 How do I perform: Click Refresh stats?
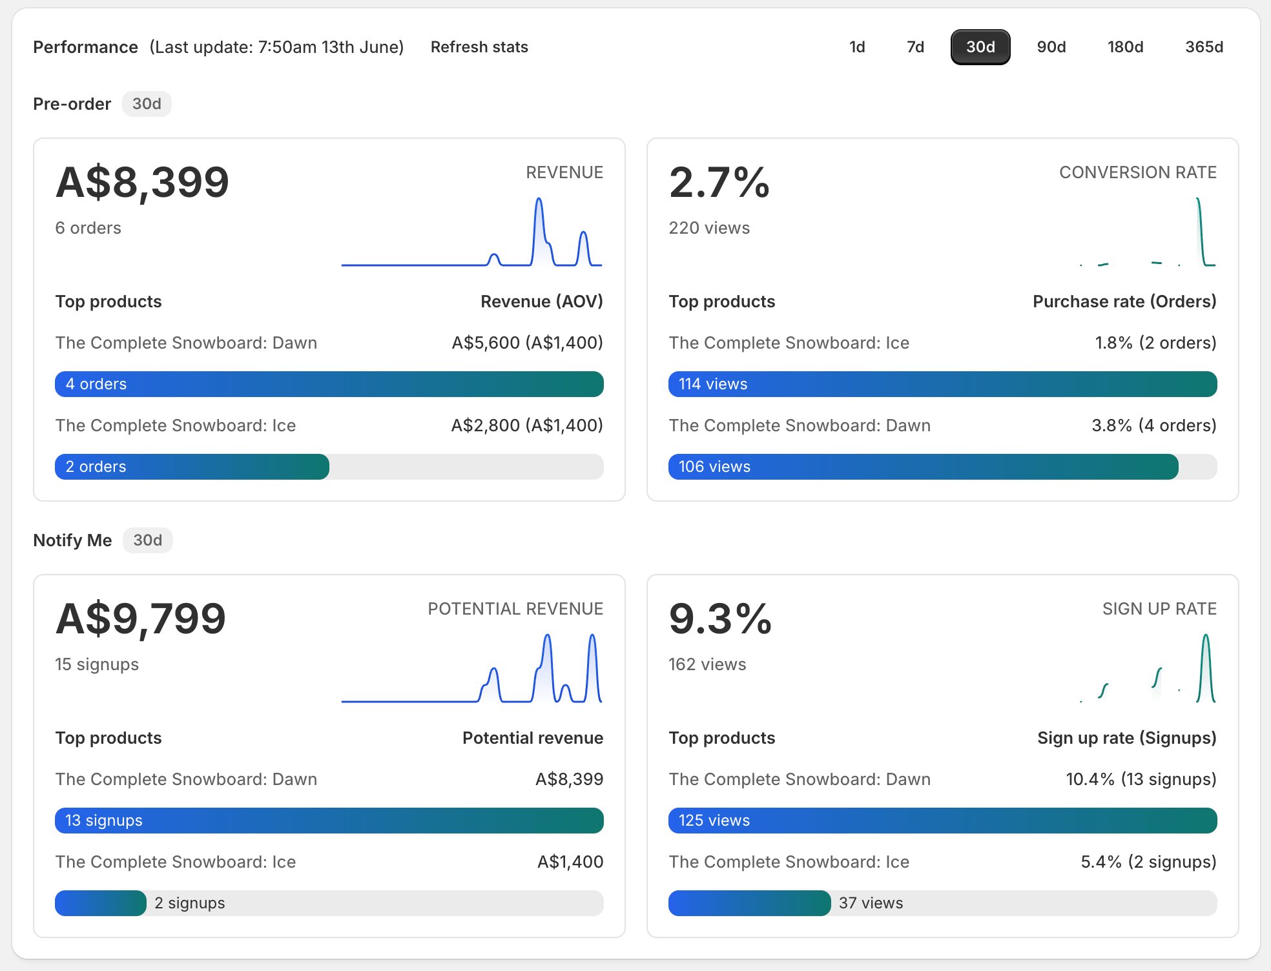(x=479, y=47)
